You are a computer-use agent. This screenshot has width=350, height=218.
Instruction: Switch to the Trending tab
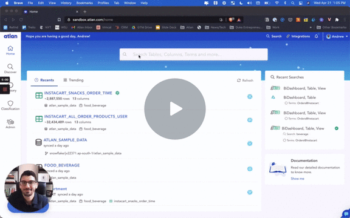coord(73,80)
